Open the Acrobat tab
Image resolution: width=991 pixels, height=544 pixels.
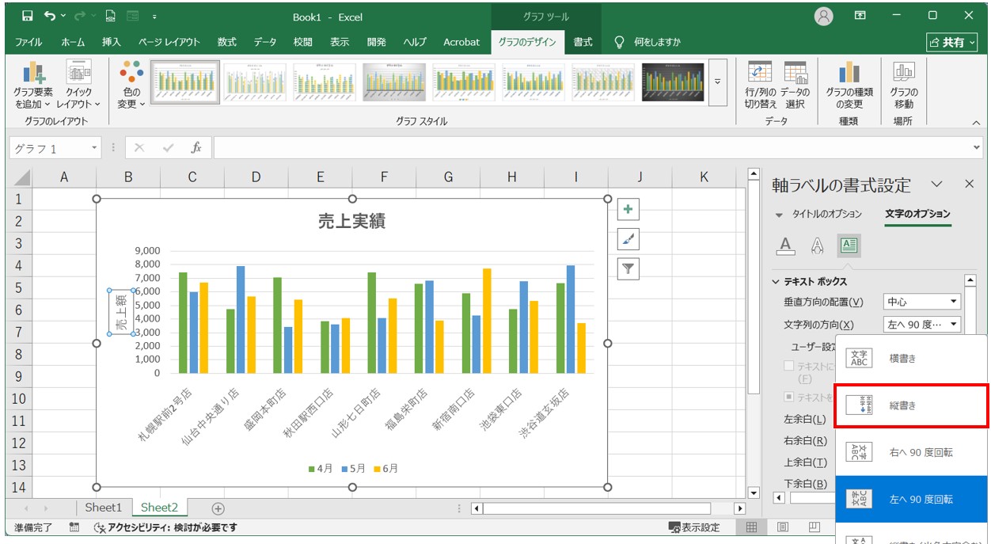click(x=461, y=42)
